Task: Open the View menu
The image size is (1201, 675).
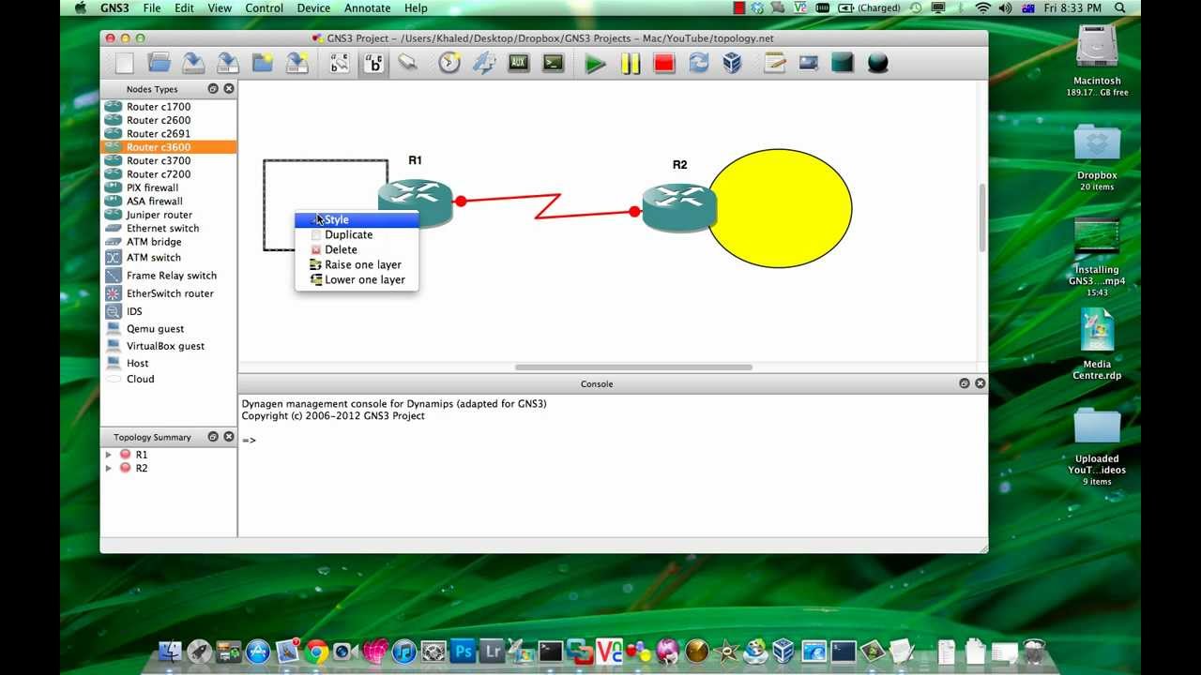Action: (220, 7)
